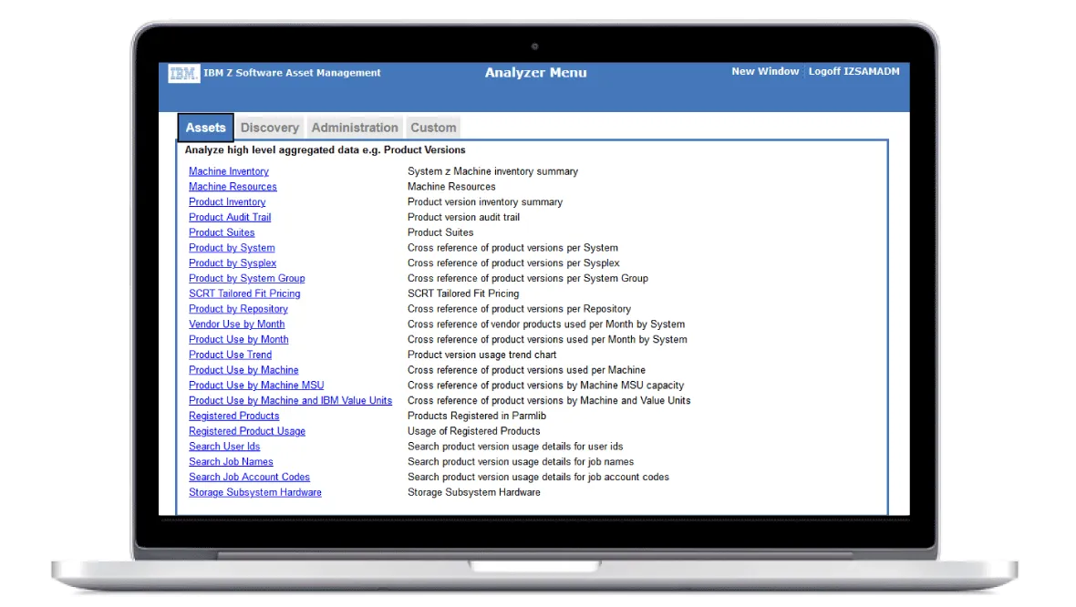Open the Discovery tab

[270, 128]
